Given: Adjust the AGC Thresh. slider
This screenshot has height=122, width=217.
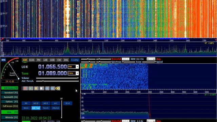Looking at the screenshot, I should 57,81.
